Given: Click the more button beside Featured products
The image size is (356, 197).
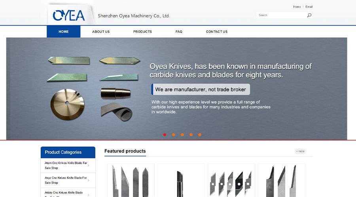Looking at the screenshot, I should point(300,151).
